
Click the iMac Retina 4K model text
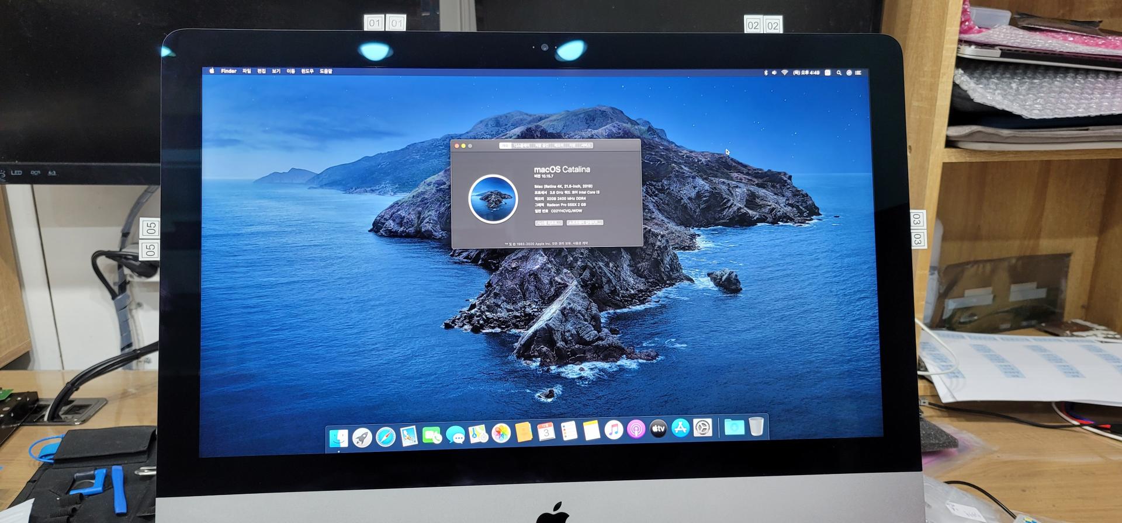(x=563, y=186)
